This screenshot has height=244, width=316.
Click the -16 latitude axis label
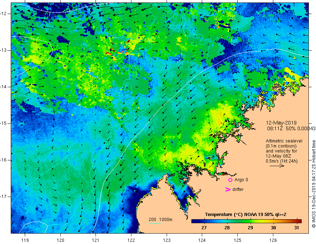click(x=4, y=160)
